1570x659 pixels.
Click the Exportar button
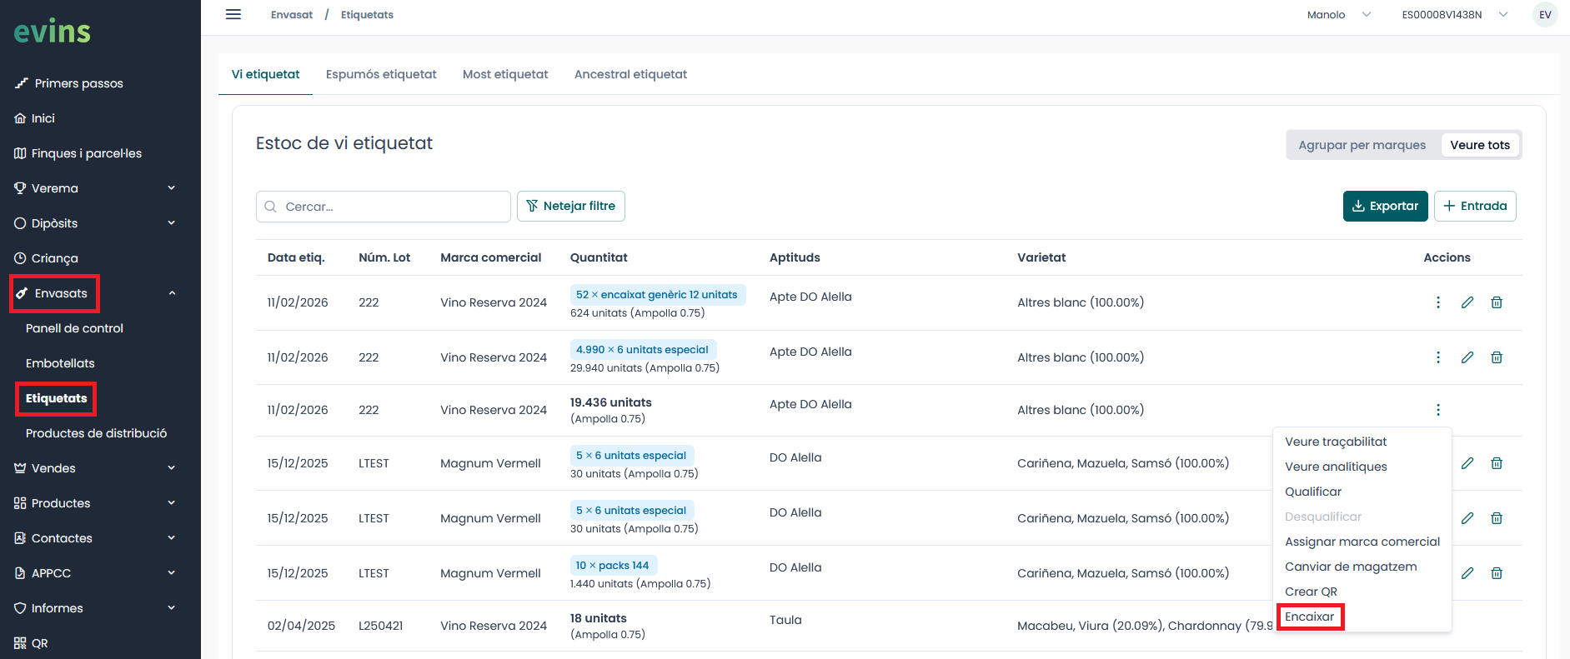click(1385, 207)
